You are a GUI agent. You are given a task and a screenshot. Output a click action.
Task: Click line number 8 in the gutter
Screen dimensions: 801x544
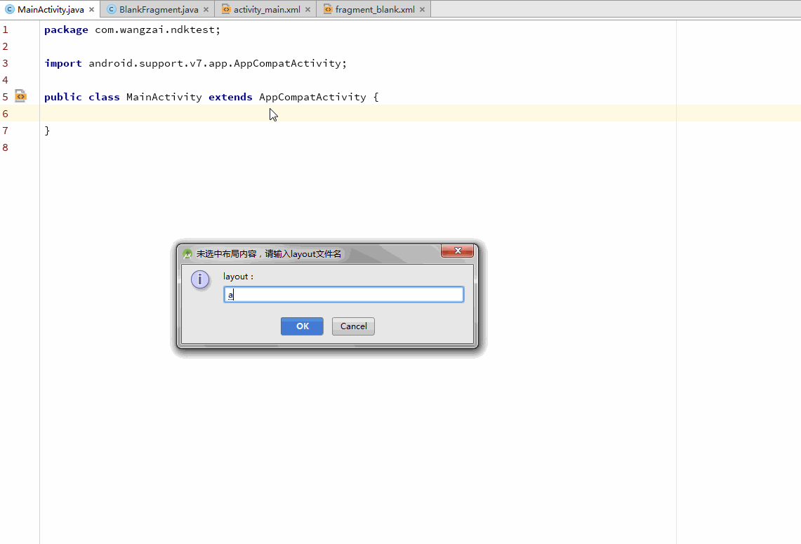[5, 147]
